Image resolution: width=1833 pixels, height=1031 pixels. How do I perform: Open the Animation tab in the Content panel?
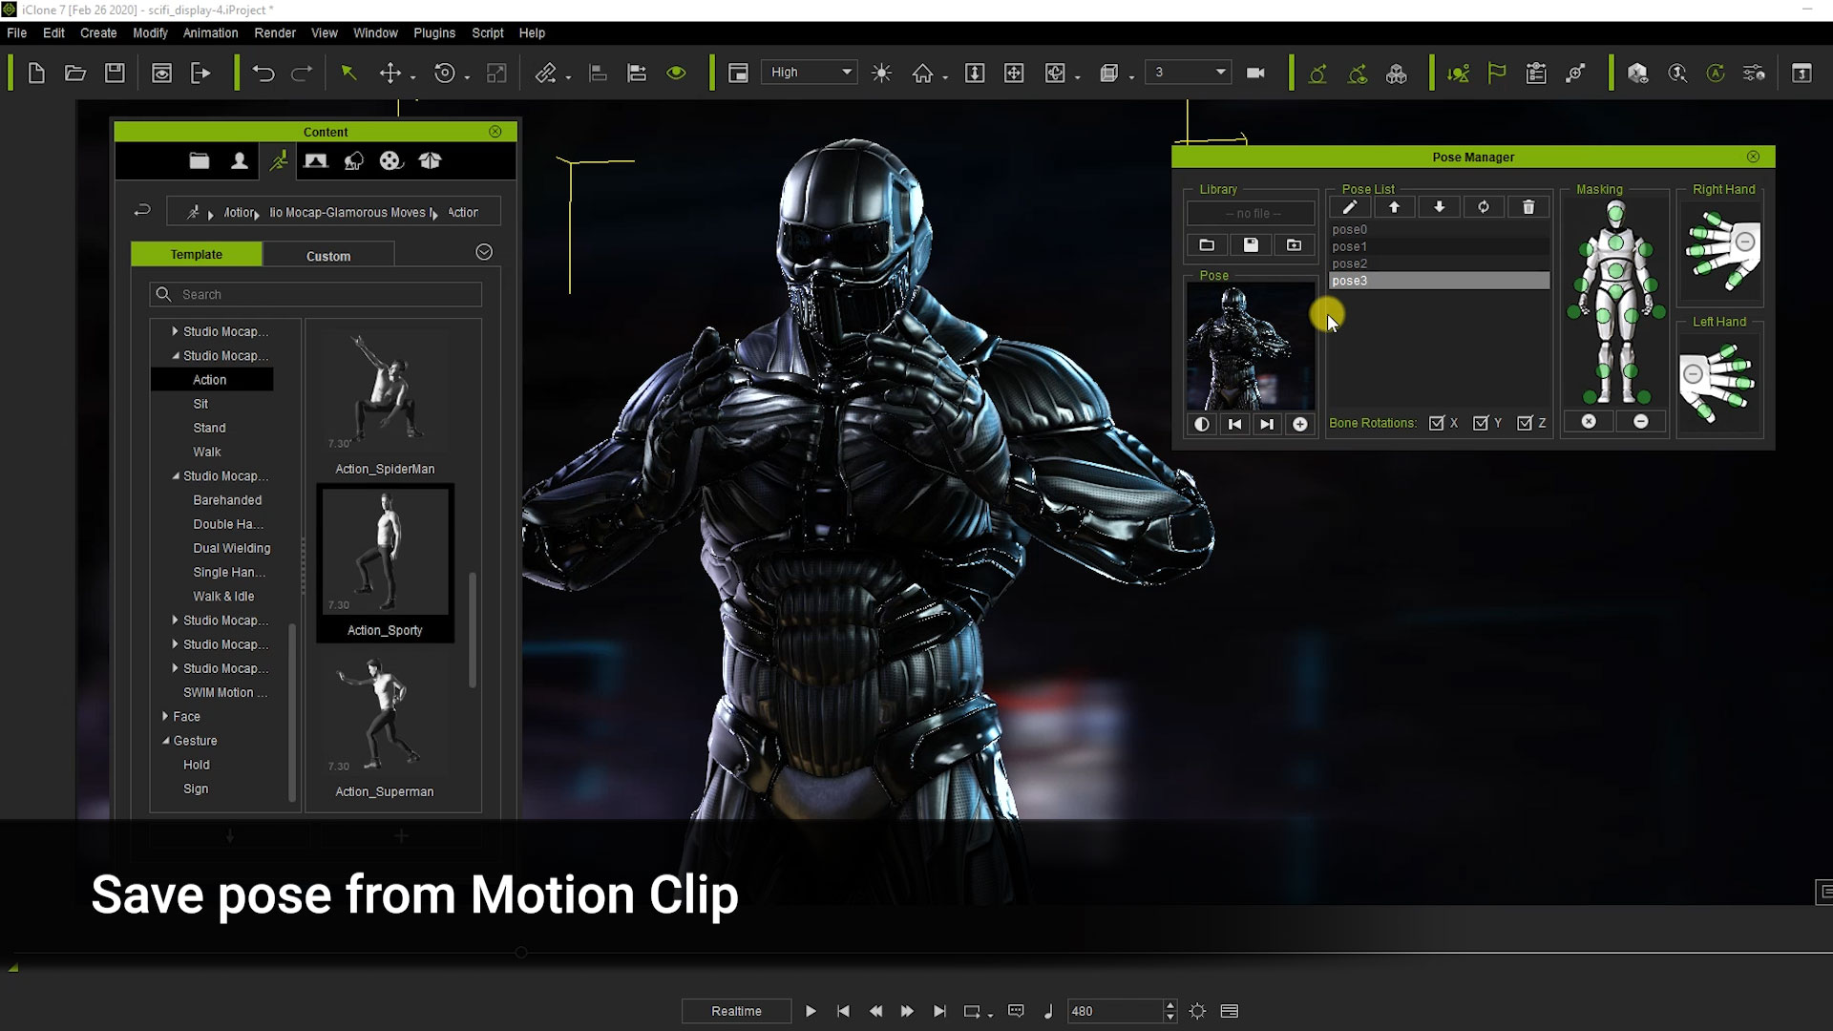point(278,161)
